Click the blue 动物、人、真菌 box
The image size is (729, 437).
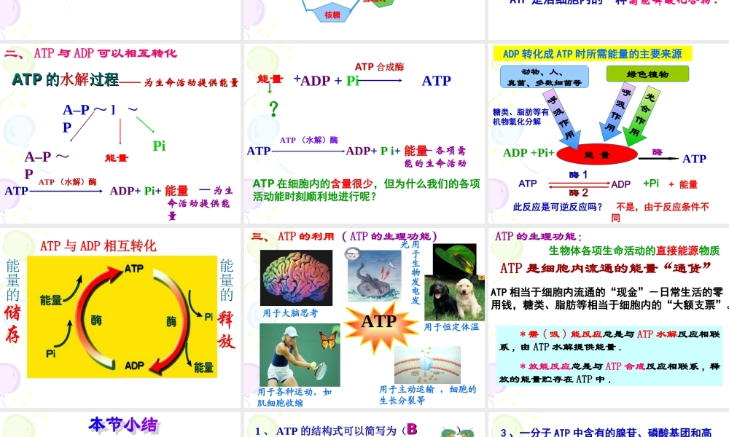545,76
